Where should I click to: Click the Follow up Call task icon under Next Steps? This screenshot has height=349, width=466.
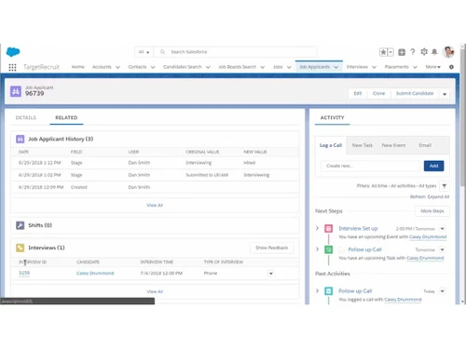pyautogui.click(x=328, y=249)
